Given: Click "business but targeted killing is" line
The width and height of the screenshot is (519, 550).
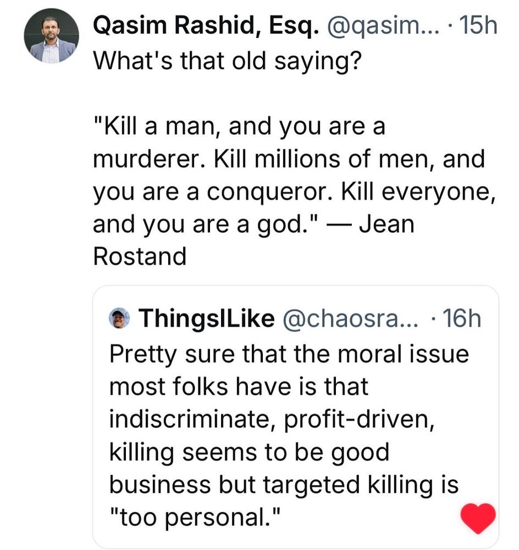Looking at the screenshot, I should pos(284,485).
